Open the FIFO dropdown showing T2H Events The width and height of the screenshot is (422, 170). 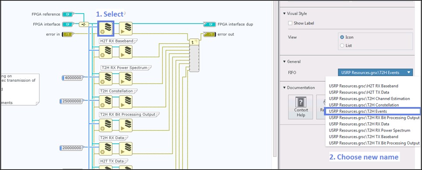tap(375, 72)
